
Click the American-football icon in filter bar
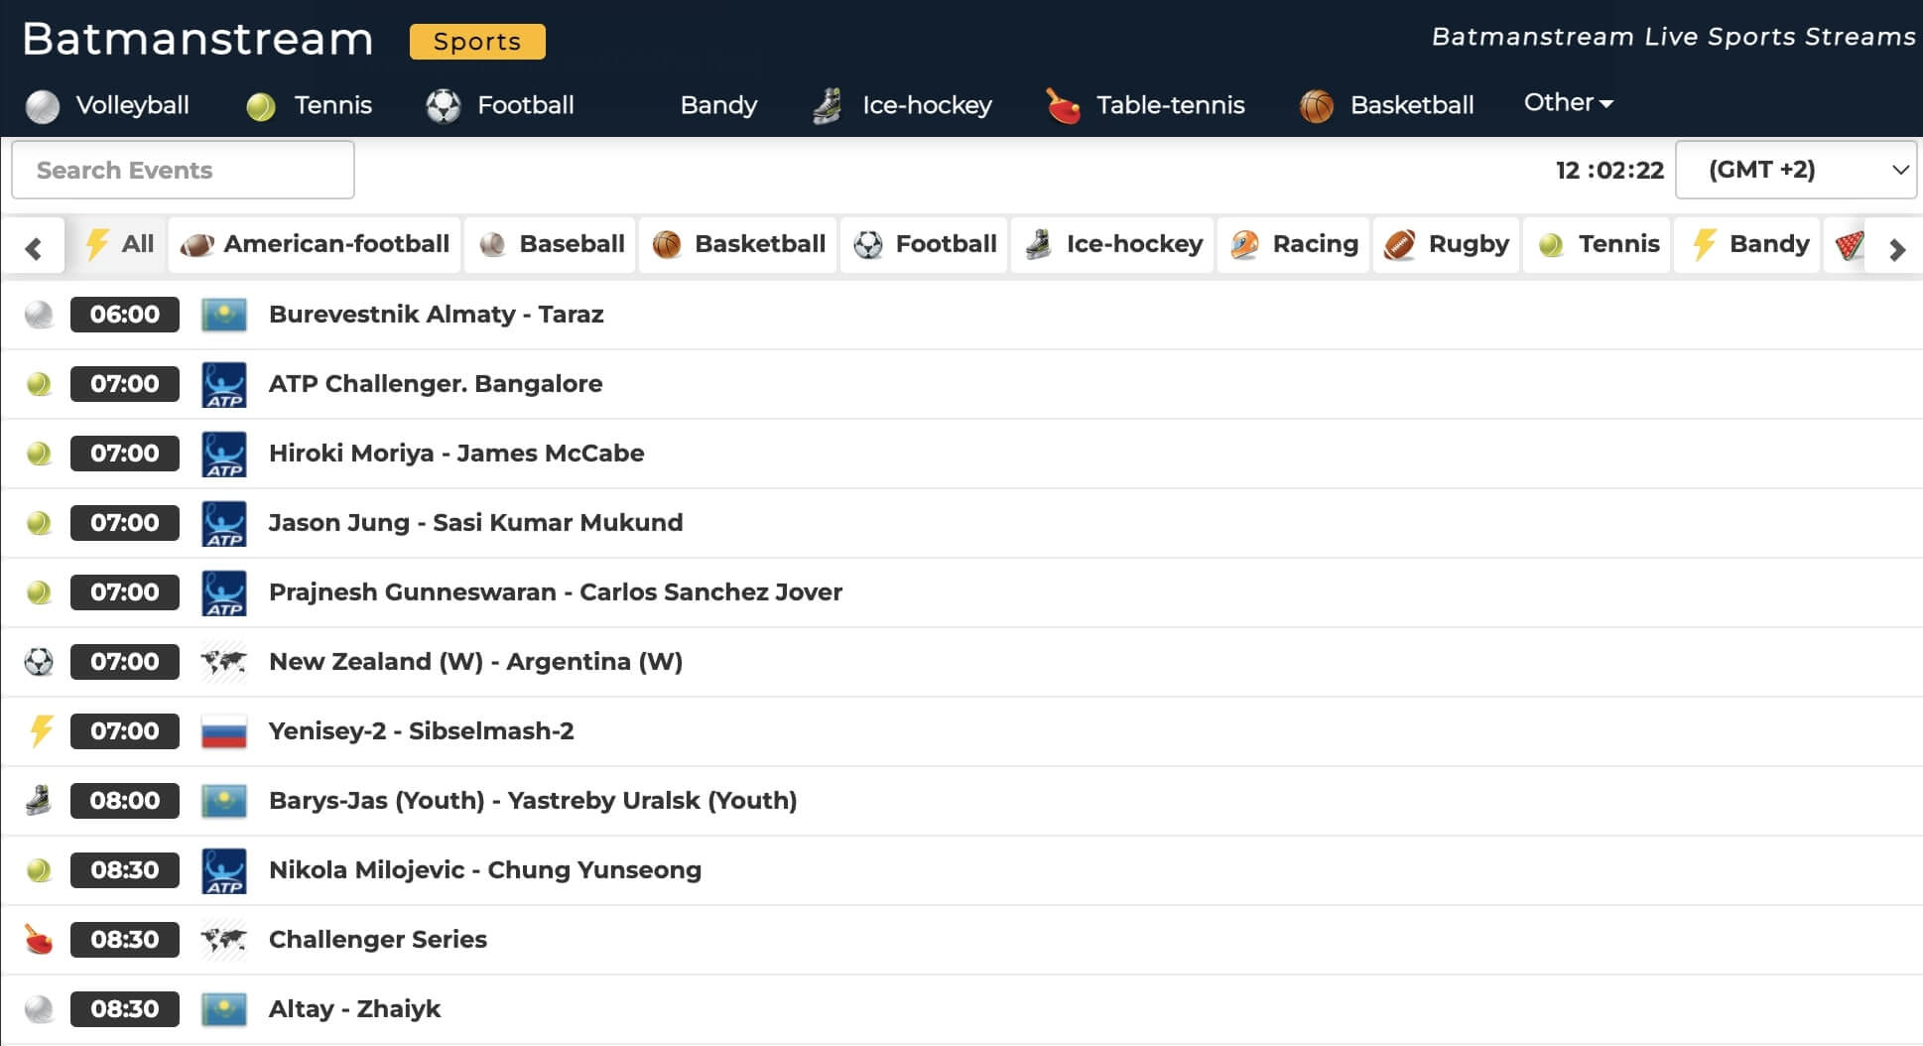(197, 245)
